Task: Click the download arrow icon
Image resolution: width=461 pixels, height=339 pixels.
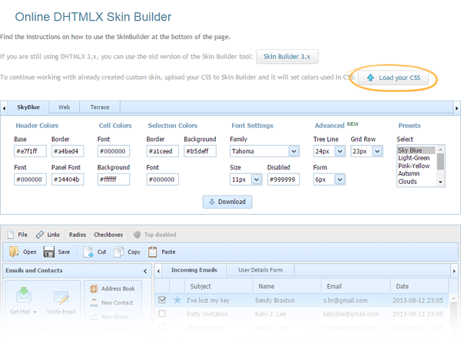Action: (x=212, y=202)
